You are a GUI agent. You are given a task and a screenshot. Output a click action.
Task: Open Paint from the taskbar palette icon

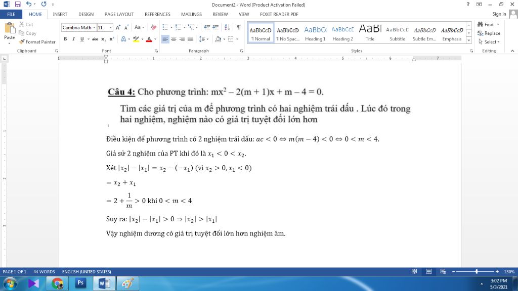(127, 283)
